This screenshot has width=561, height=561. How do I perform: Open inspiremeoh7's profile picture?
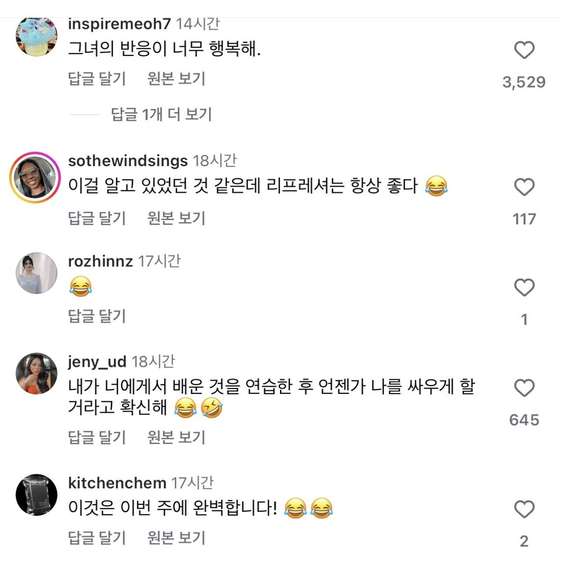pos(36,37)
